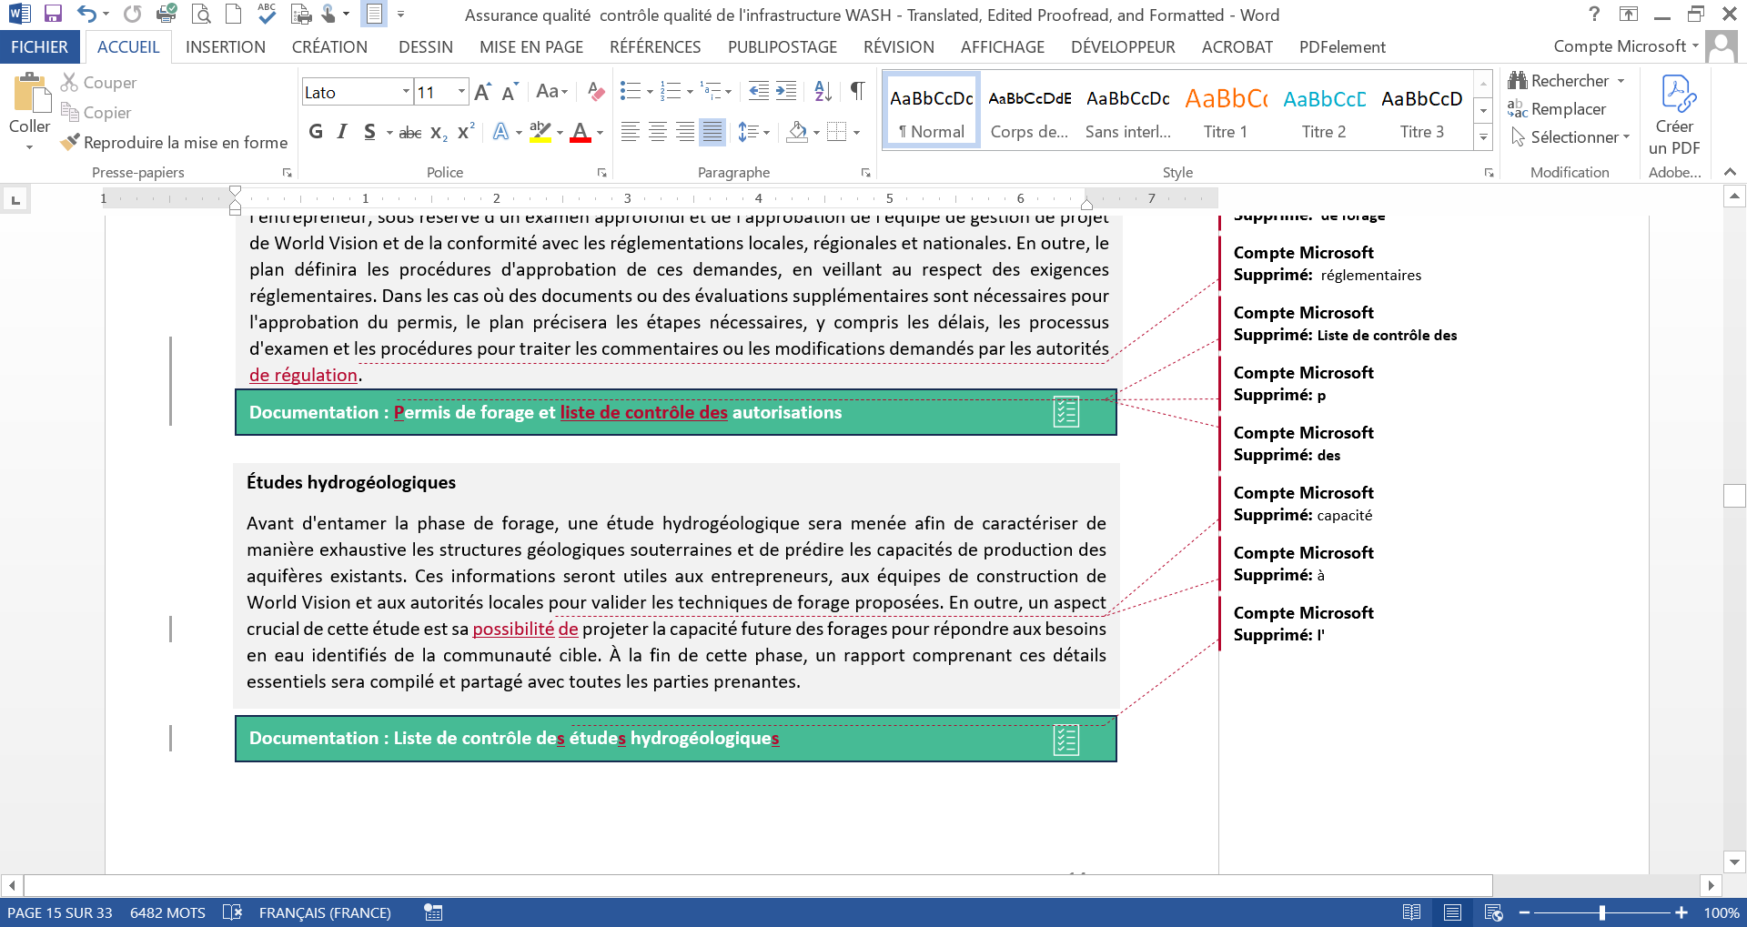Increase the paragraph indent
1747x927 pixels.
point(786,91)
